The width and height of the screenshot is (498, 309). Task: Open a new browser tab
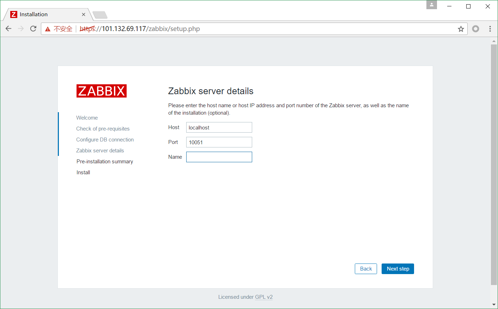[x=100, y=15]
